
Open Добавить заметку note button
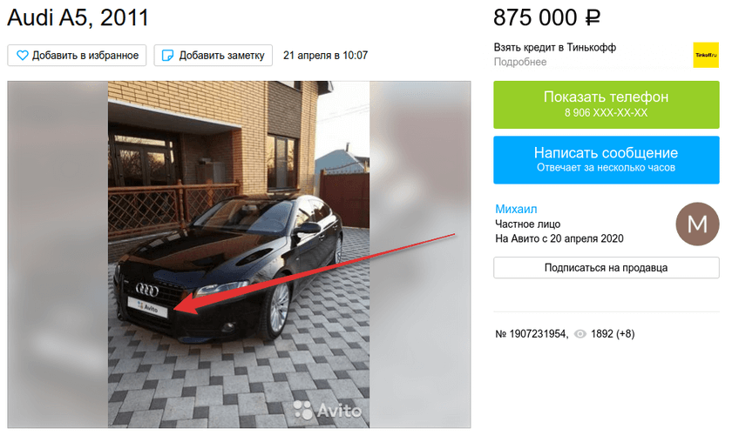coord(213,56)
